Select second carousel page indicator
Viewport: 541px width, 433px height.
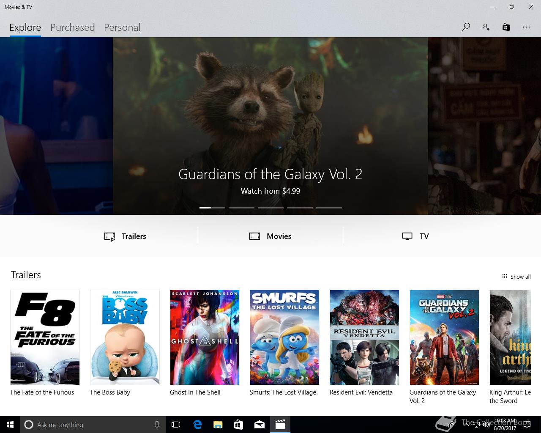tap(241, 208)
